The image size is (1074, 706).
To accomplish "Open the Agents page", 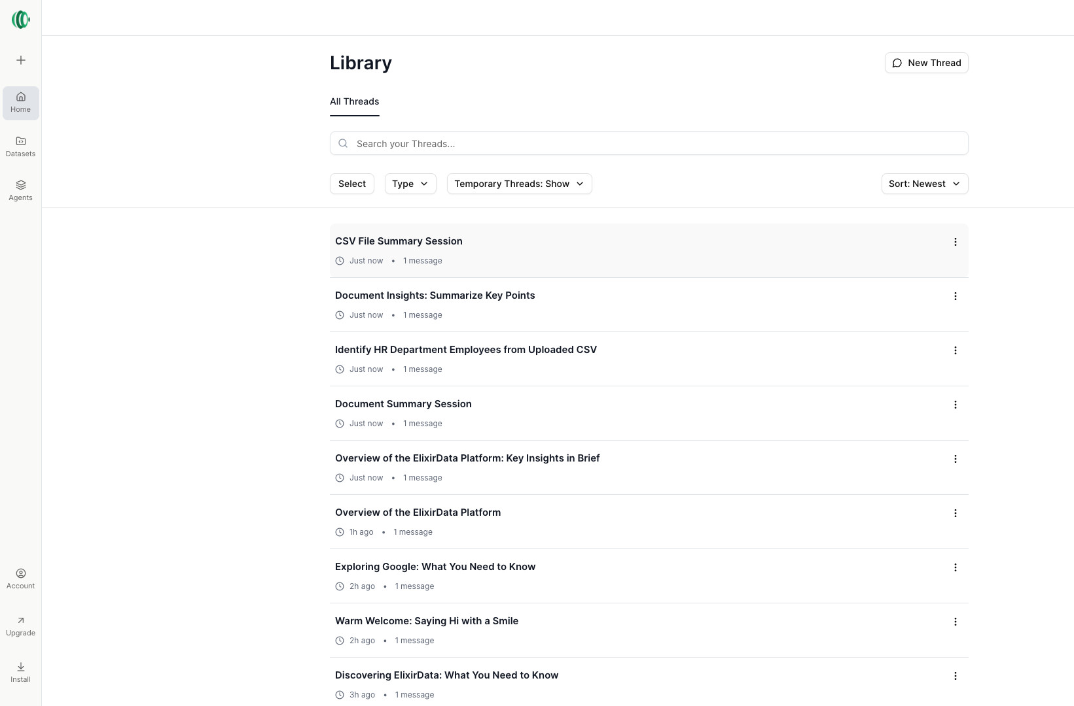I will [21, 190].
